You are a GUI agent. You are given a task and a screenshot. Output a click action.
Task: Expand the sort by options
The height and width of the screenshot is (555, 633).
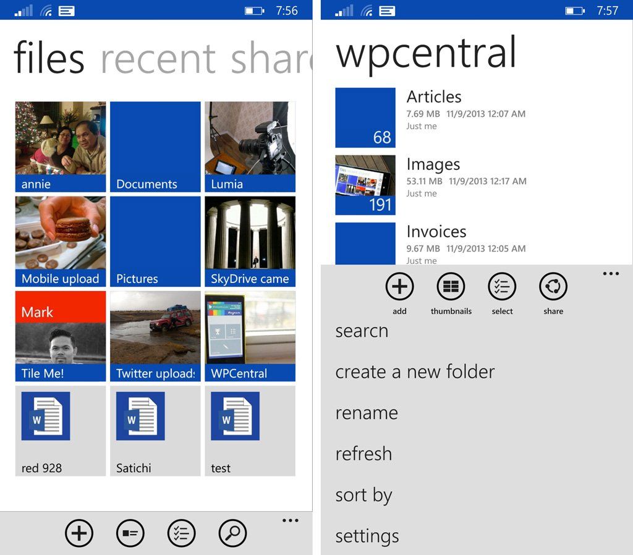click(363, 494)
